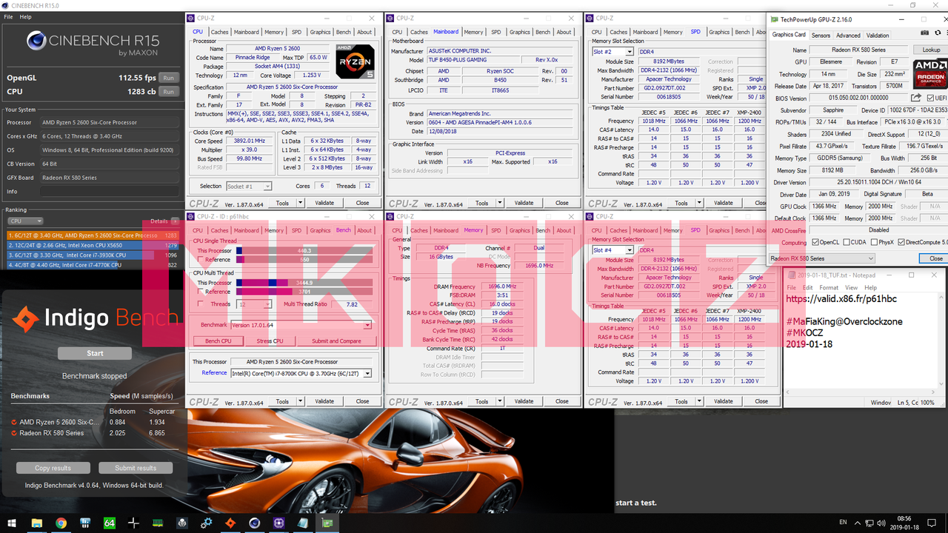
Task: Switch to the GPU-Z Sensors tab
Action: [821, 35]
